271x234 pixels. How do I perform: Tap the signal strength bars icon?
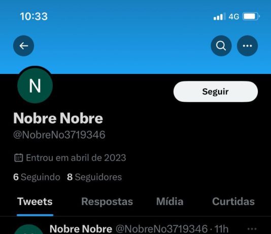(x=220, y=17)
